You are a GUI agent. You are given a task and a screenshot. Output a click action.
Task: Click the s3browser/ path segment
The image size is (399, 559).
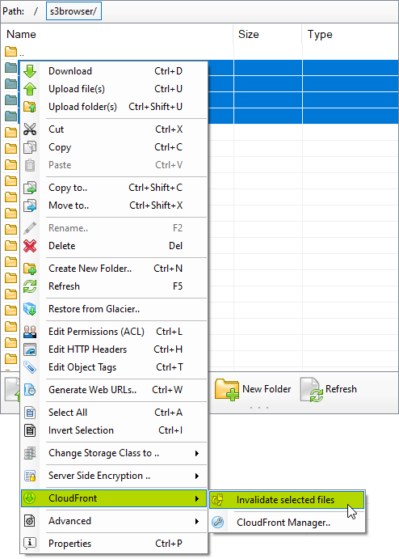coord(73,11)
